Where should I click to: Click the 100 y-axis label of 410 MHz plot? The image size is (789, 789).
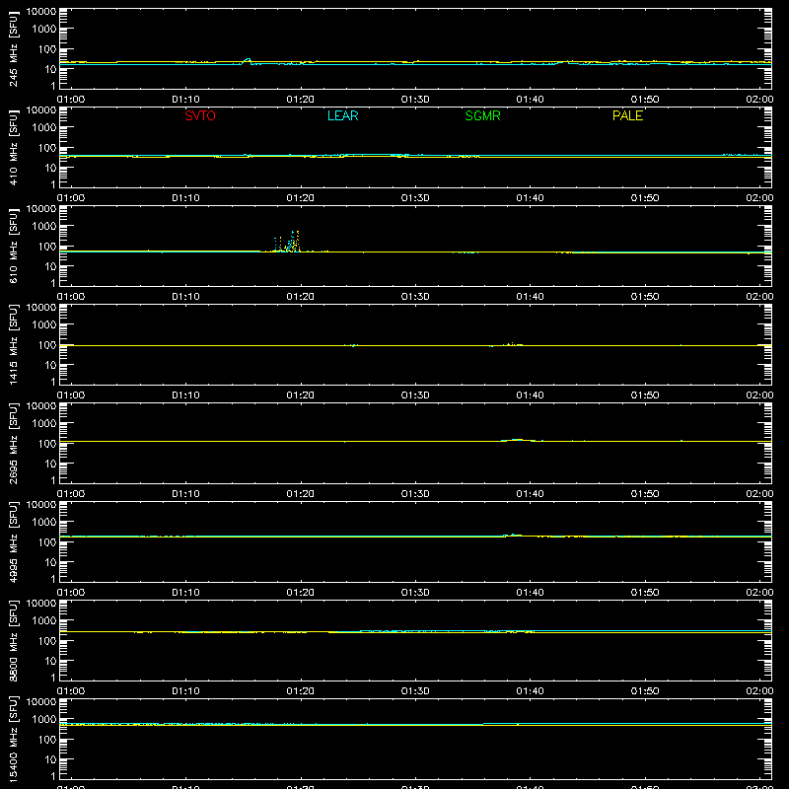[47, 148]
